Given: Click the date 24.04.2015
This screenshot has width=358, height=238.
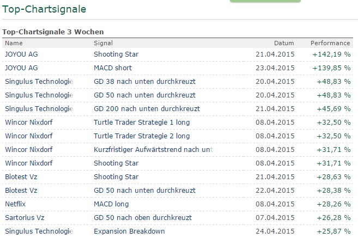Looking at the screenshot, I should pos(275,231).
